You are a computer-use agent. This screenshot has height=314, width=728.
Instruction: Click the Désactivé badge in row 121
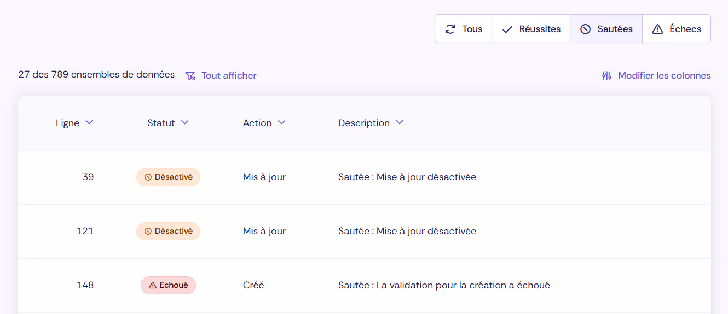pos(169,231)
